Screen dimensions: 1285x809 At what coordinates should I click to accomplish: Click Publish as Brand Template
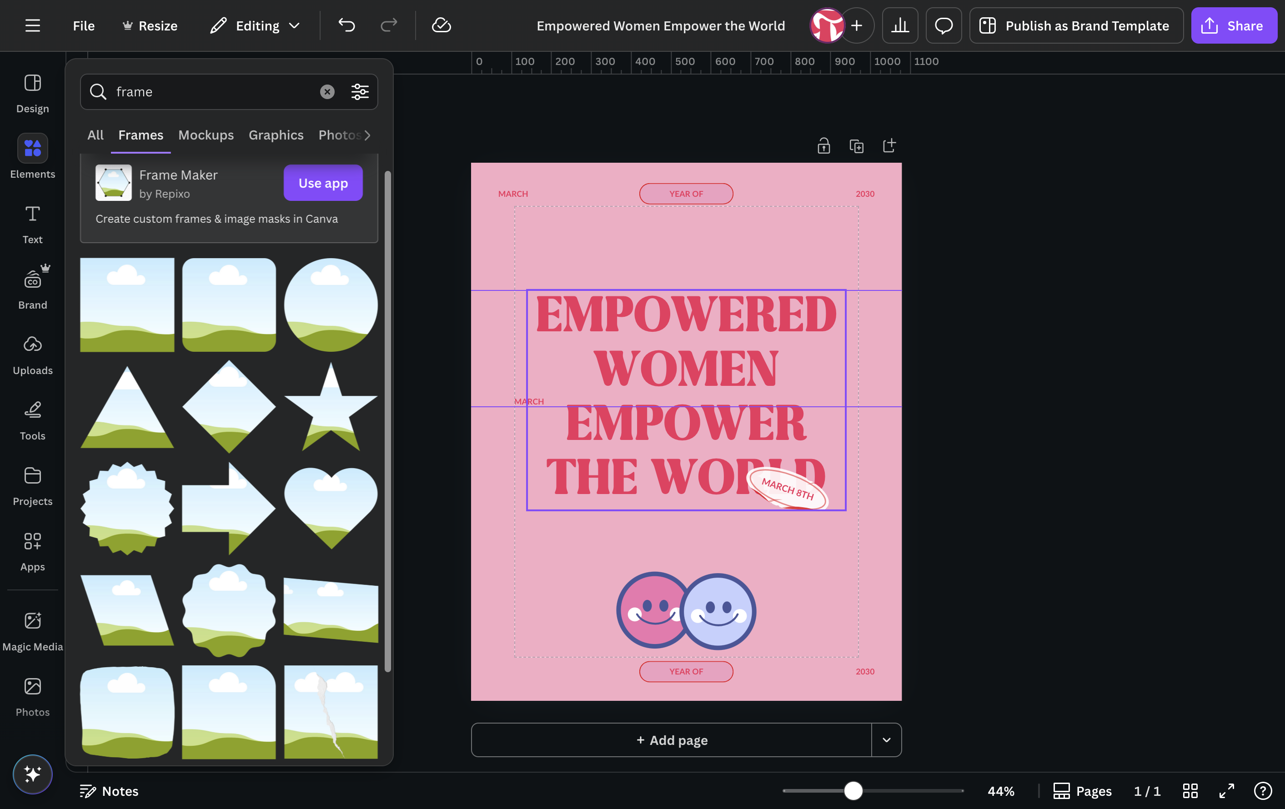click(x=1076, y=25)
